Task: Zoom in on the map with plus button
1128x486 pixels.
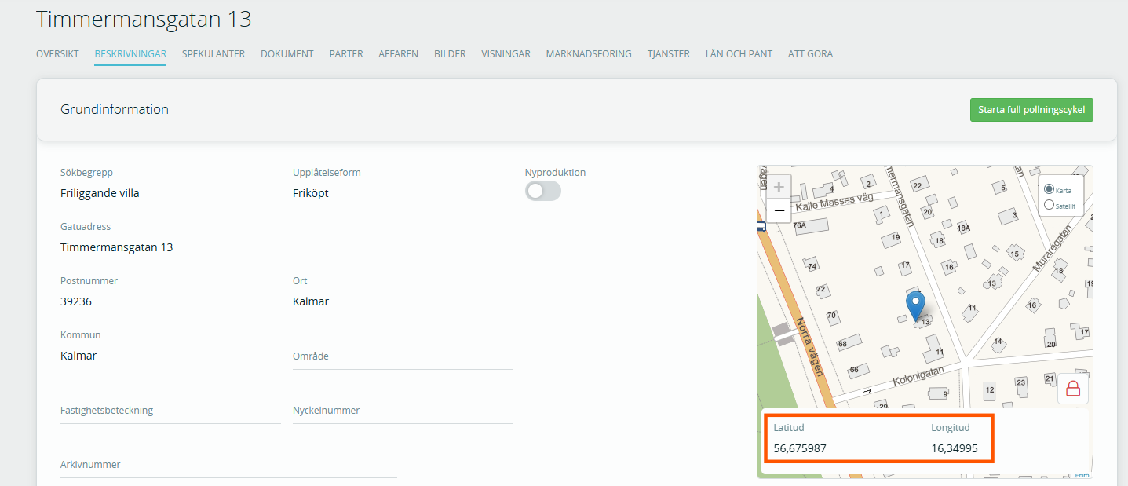Action: pyautogui.click(x=779, y=187)
